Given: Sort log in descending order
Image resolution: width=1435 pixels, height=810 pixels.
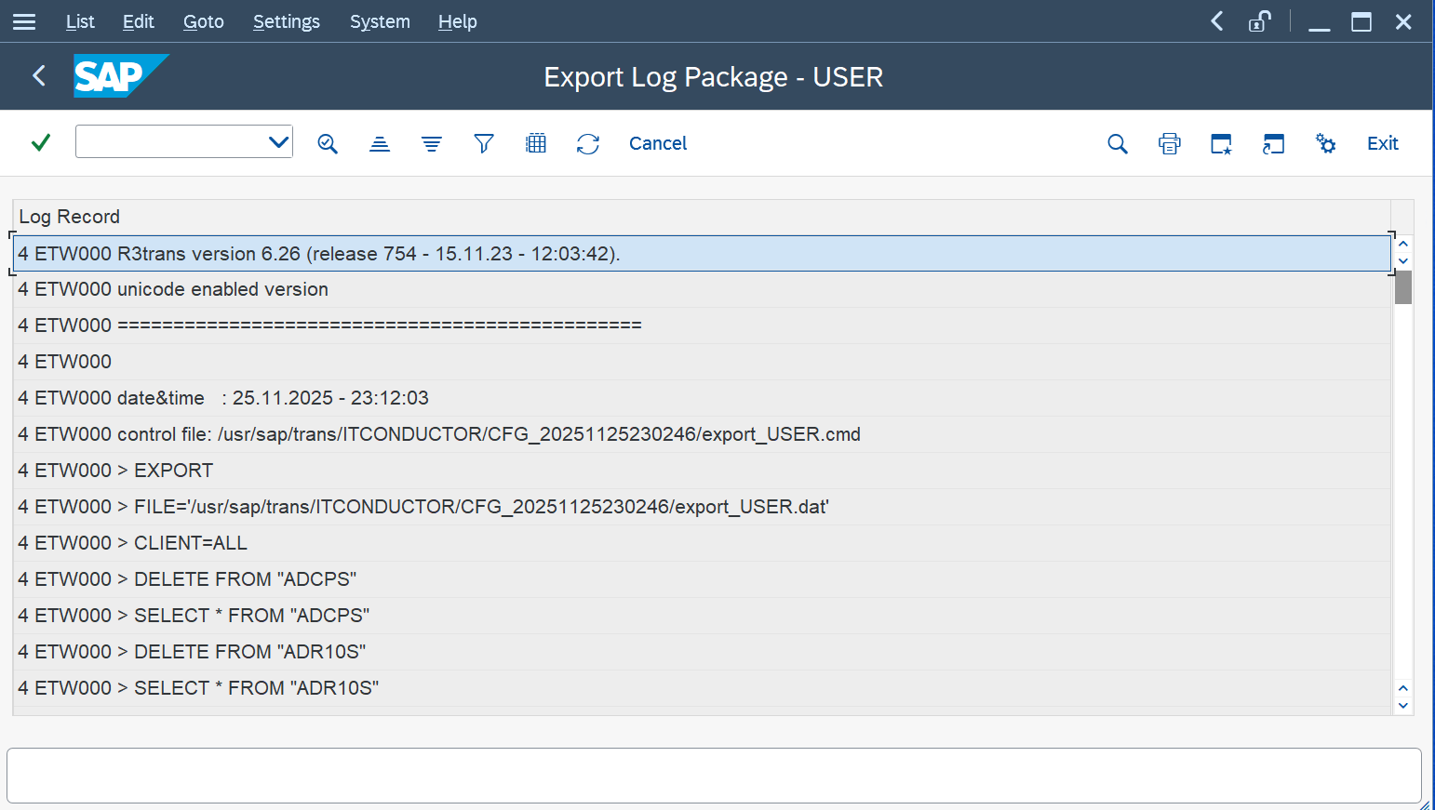Looking at the screenshot, I should tap(432, 143).
